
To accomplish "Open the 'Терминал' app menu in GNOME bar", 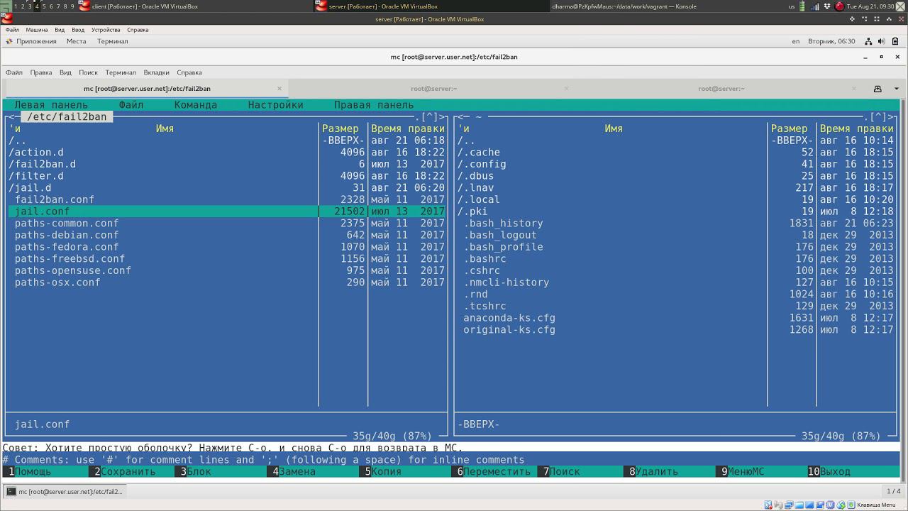I will 113,41.
